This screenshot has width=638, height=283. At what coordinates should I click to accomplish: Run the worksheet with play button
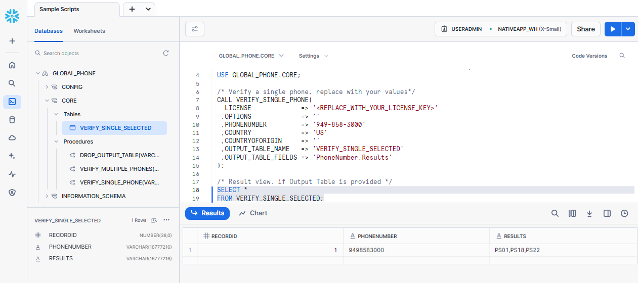(x=613, y=29)
